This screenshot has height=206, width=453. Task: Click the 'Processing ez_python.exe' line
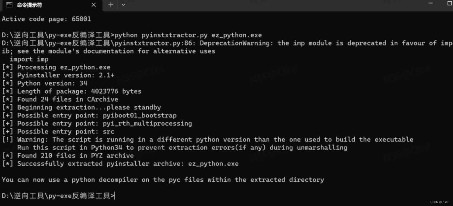coord(56,67)
